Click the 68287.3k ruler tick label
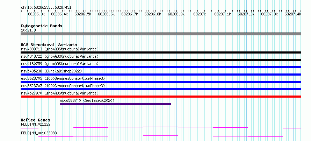The image size is (311, 141). pyautogui.click(x=269, y=14)
